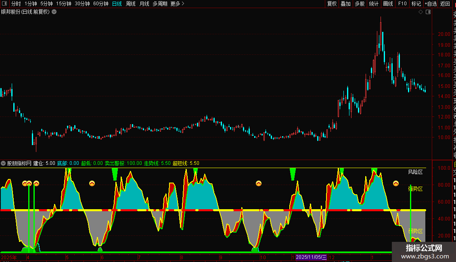Open the 多股 multi-stock view
This screenshot has height=262, width=456.
(x=360, y=4)
